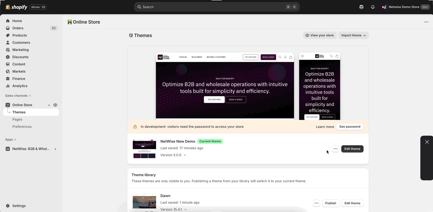
Task: Click 'Last saved: 17 minutes ago' text
Action: coord(182,148)
